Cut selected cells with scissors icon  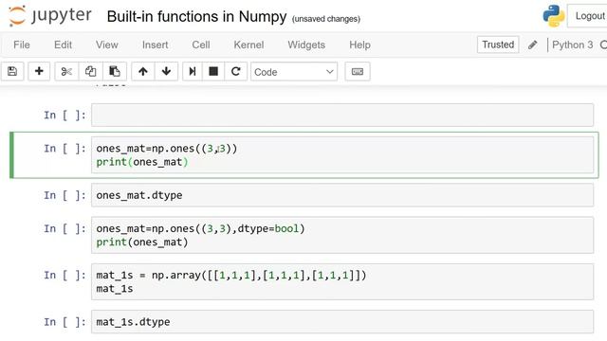point(66,72)
